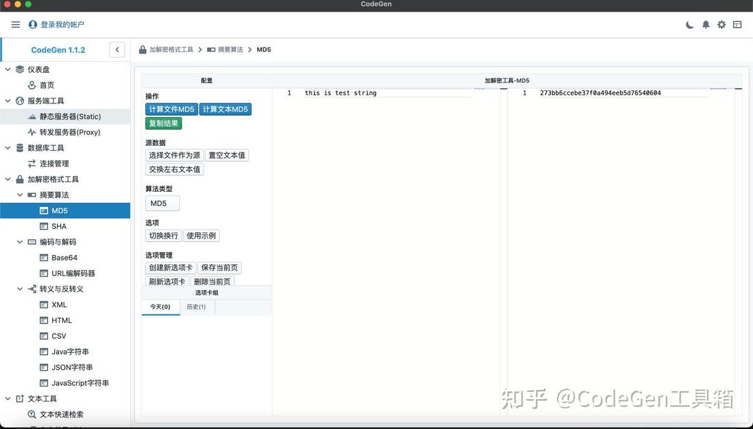Image resolution: width=753 pixels, height=429 pixels.
Task: Click the 摘要算法 icon in sidebar
Action: pos(32,195)
